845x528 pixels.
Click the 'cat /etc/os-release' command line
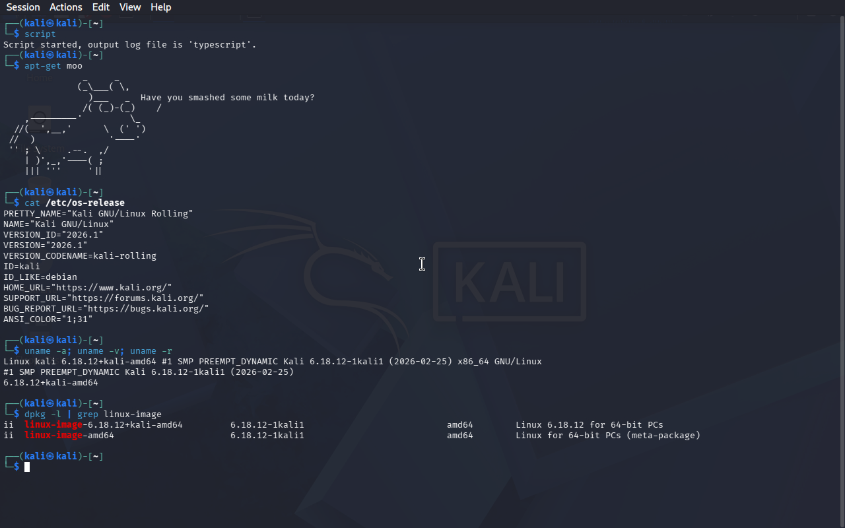click(x=75, y=203)
